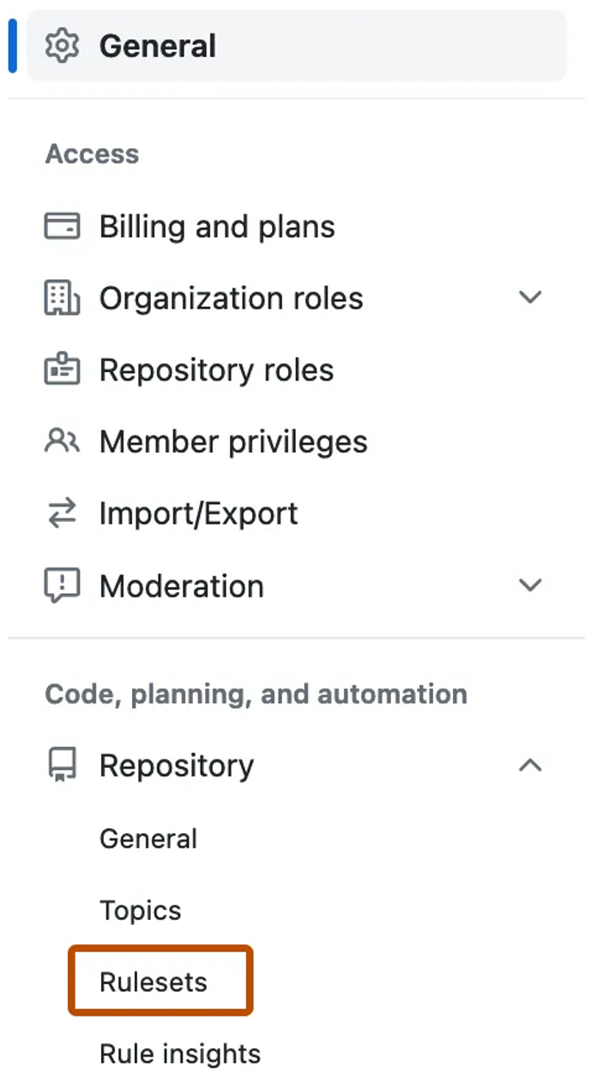The height and width of the screenshot is (1086, 590).
Task: Open Member privileges text link
Action: (x=233, y=442)
